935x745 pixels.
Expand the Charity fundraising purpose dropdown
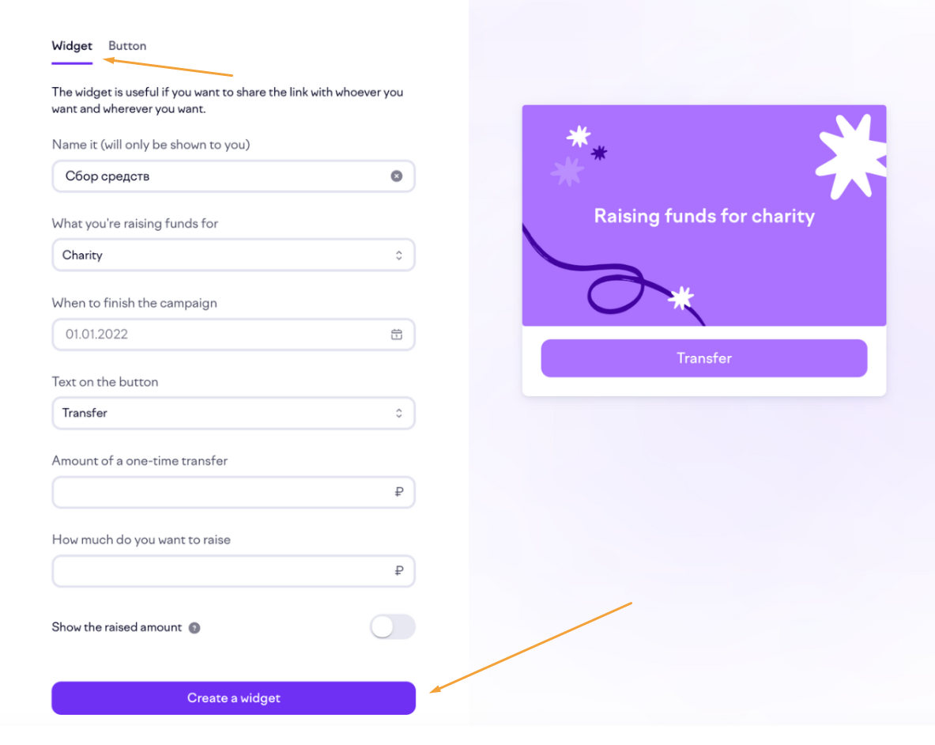point(233,255)
